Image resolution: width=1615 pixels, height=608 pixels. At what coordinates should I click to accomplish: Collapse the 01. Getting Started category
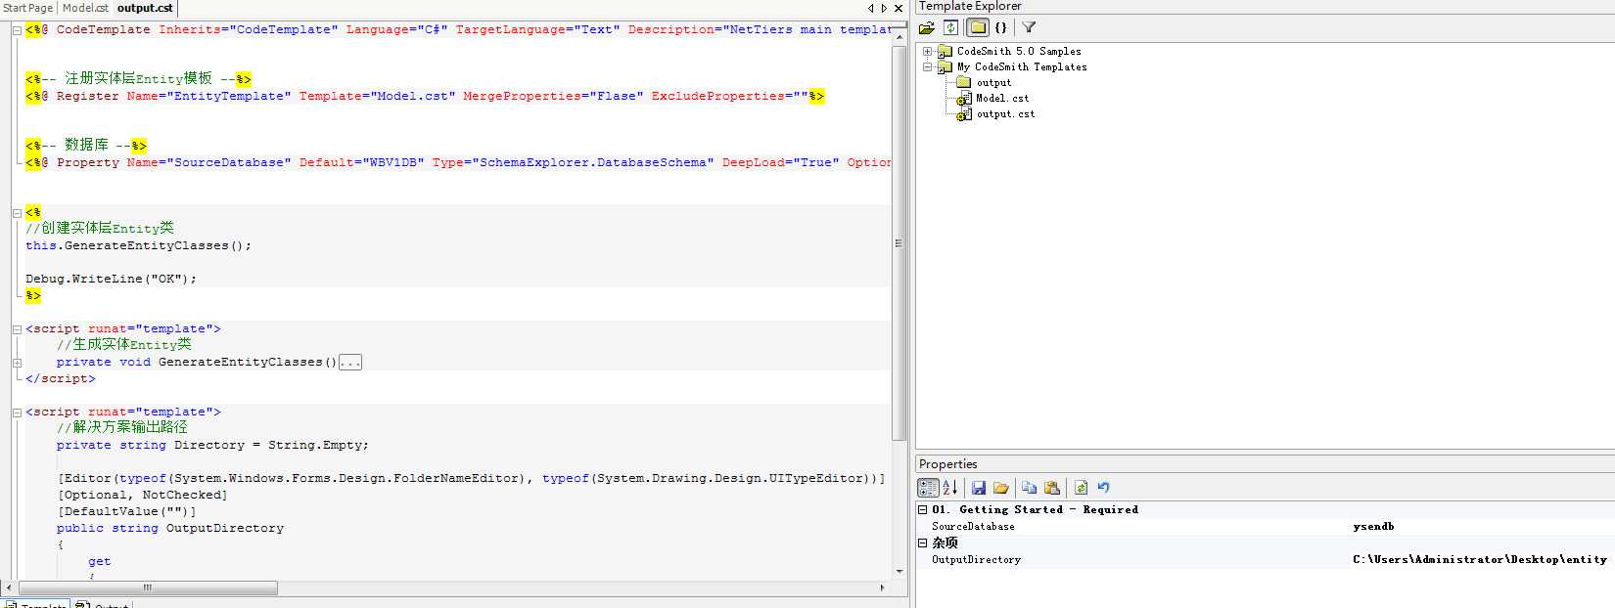pyautogui.click(x=922, y=509)
